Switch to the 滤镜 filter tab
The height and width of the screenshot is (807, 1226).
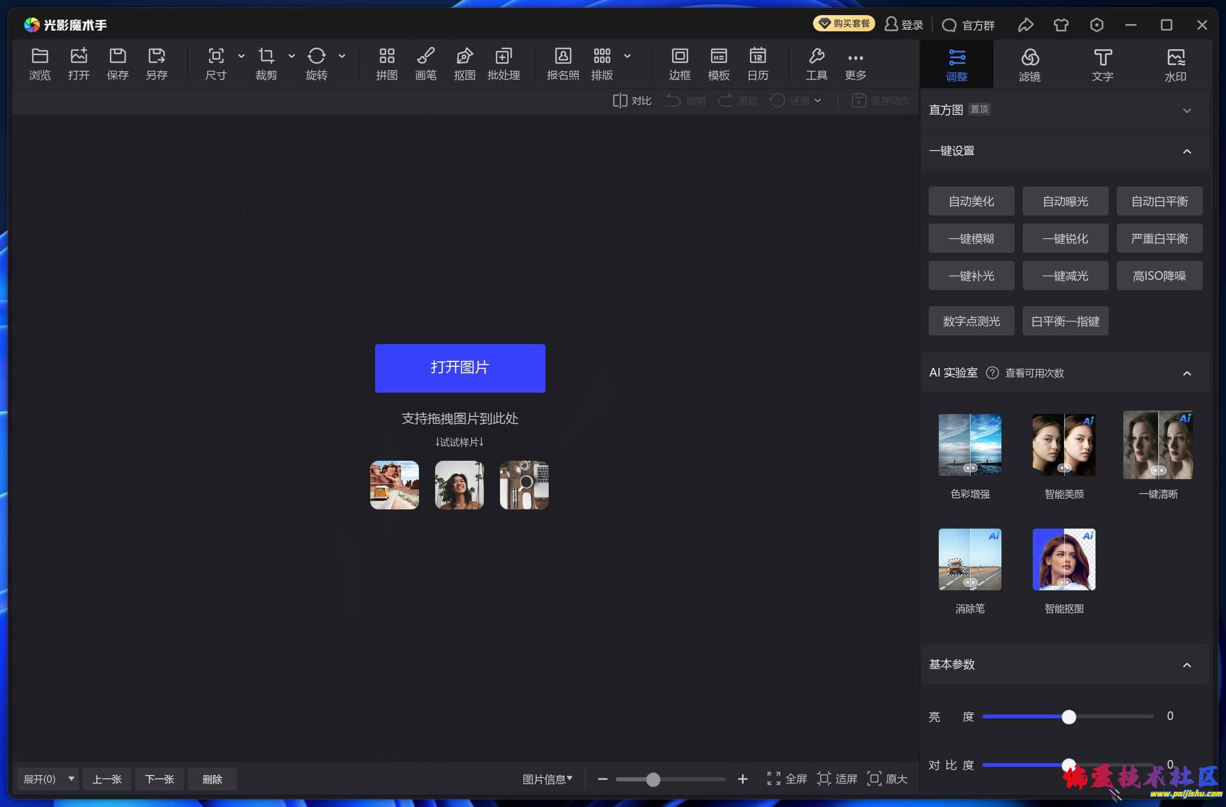(1029, 64)
